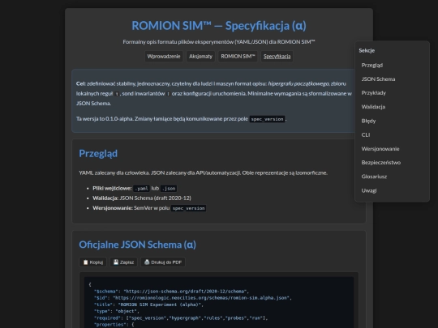The width and height of the screenshot is (438, 328).
Task: Jump to Uwagi in sidebar
Action: (x=369, y=190)
